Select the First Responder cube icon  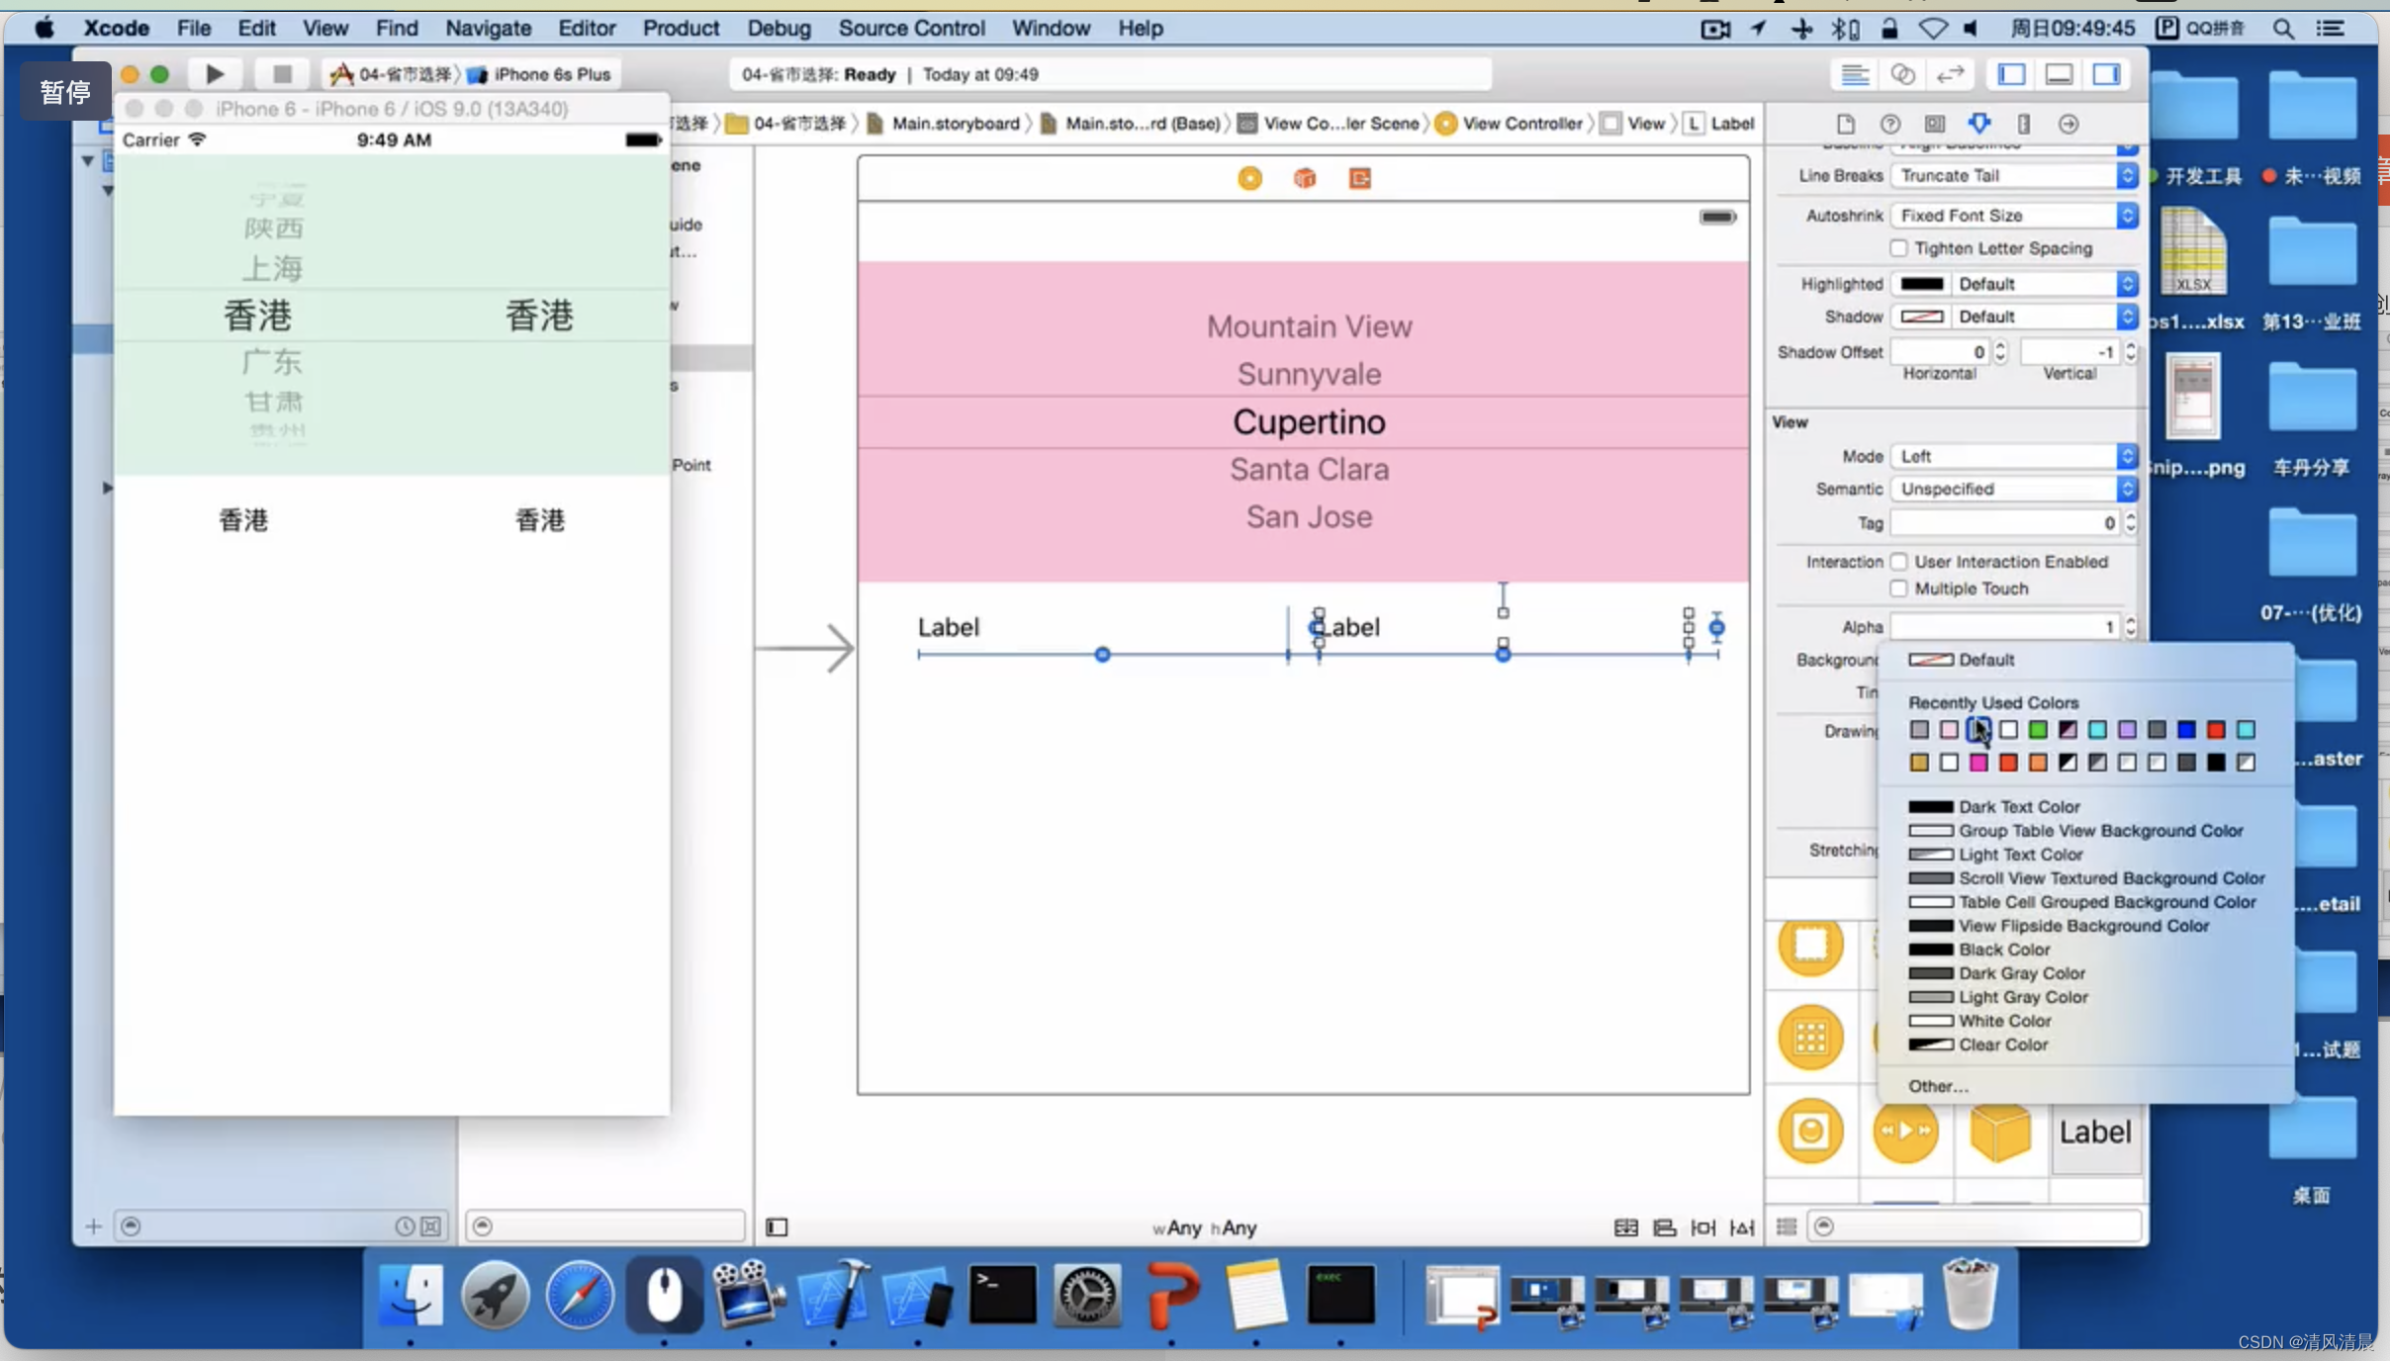point(1305,178)
